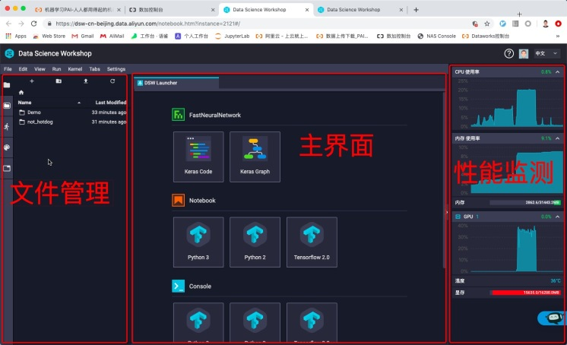Open the Web Store bookmark
567x345 pixels.
[49, 36]
